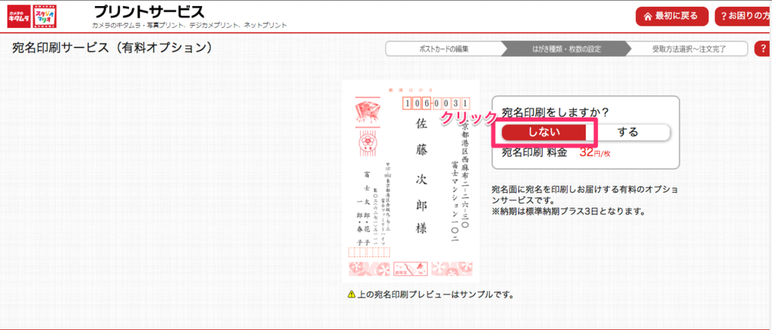Go to 受取方法選択〜注文完了 step
The height and width of the screenshot is (330, 772).
[688, 49]
